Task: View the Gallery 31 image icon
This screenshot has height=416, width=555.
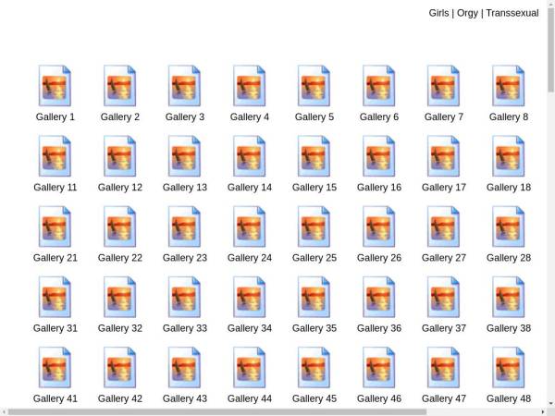Action: pos(55,297)
